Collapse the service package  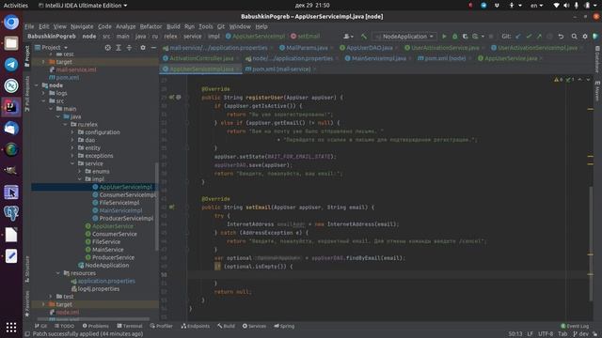(x=72, y=163)
